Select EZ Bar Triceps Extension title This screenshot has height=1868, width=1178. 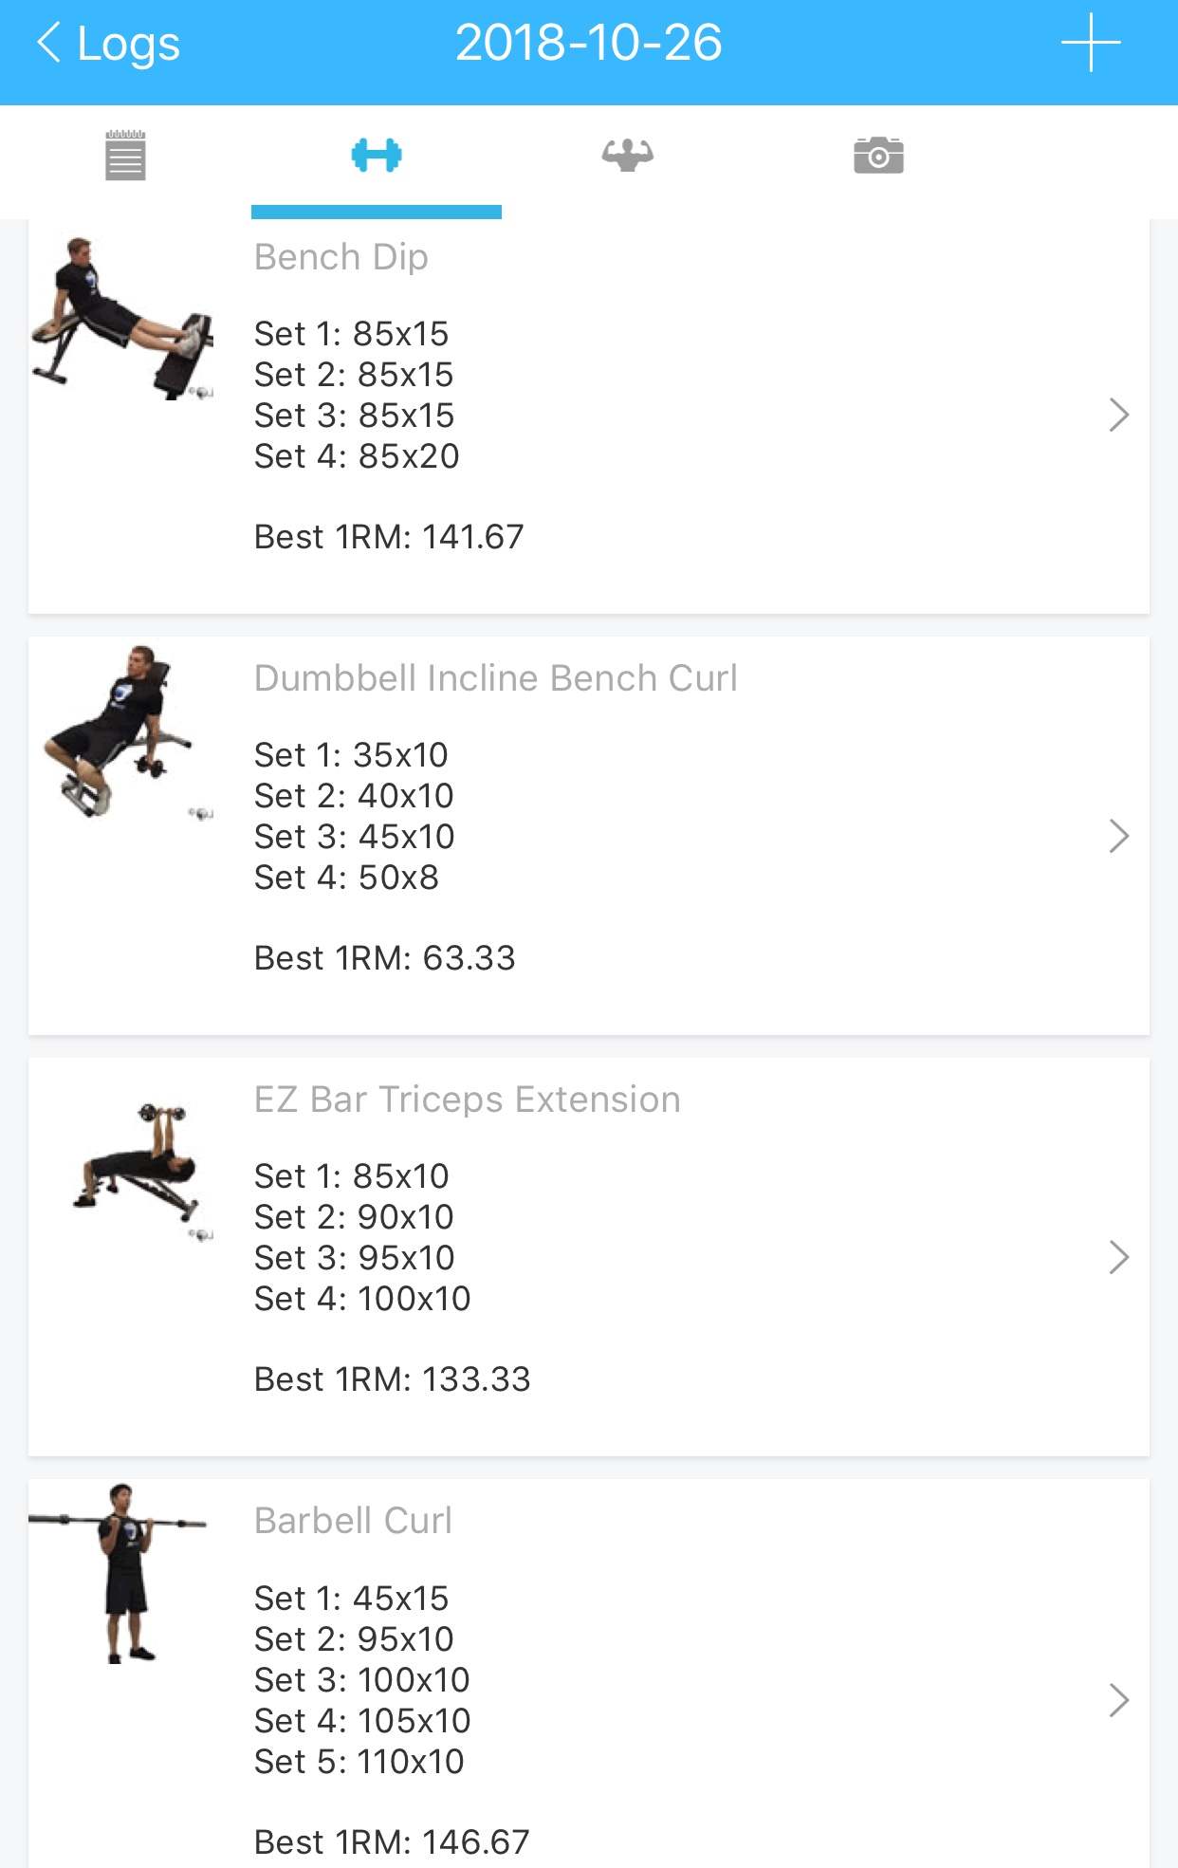pyautogui.click(x=467, y=1100)
